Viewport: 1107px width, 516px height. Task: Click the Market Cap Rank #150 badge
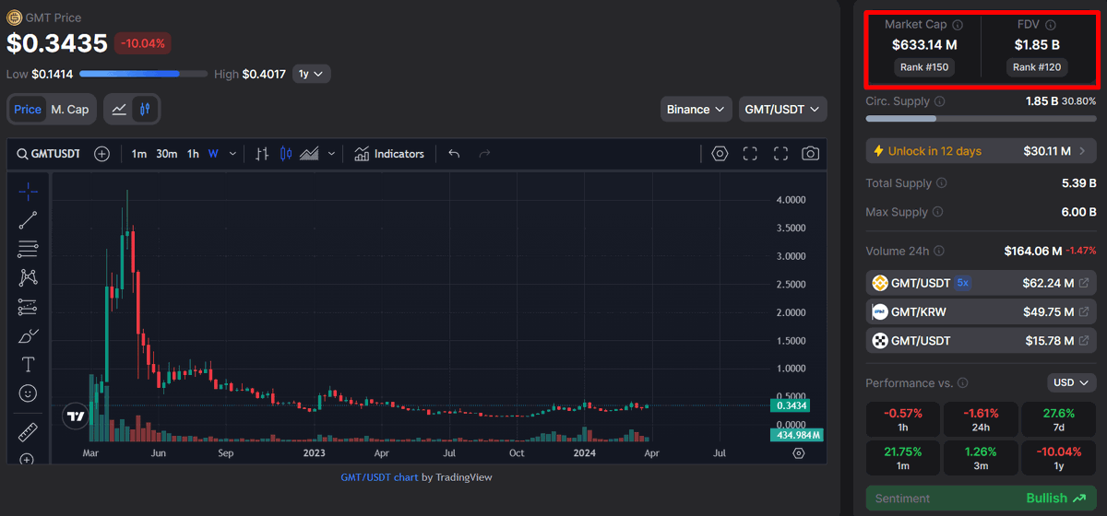tap(924, 67)
